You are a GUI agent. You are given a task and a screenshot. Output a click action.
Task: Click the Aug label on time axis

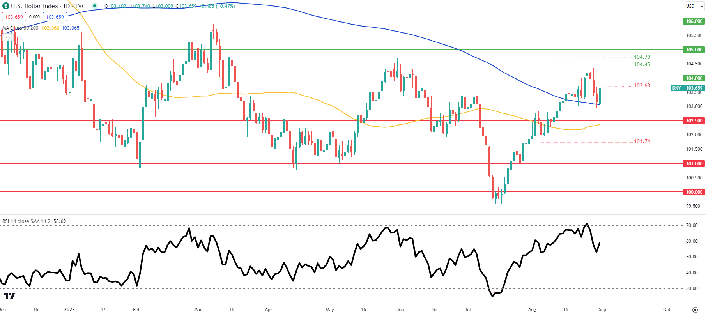click(x=532, y=310)
